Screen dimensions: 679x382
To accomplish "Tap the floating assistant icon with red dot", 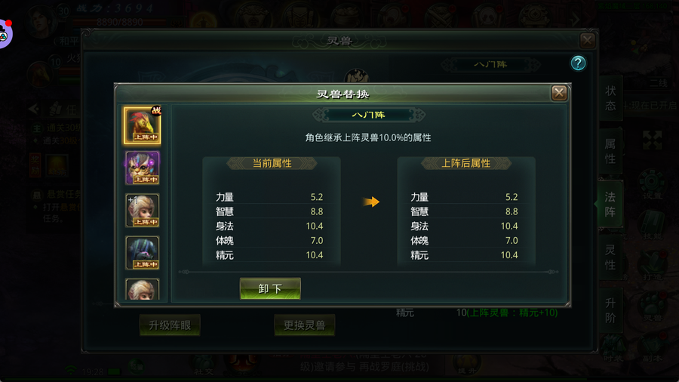I will [x=5, y=34].
